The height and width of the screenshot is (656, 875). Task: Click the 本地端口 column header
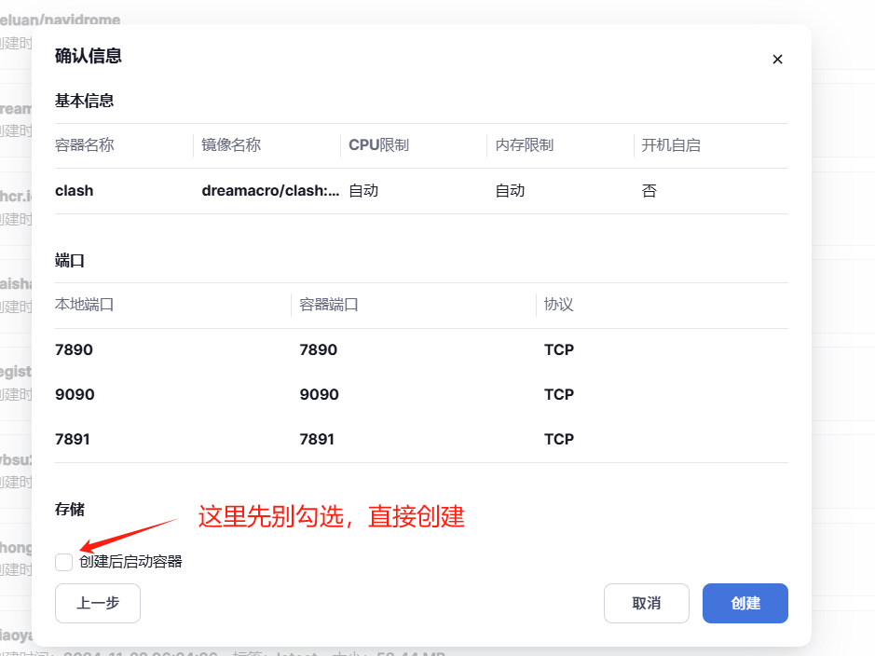[x=84, y=305]
